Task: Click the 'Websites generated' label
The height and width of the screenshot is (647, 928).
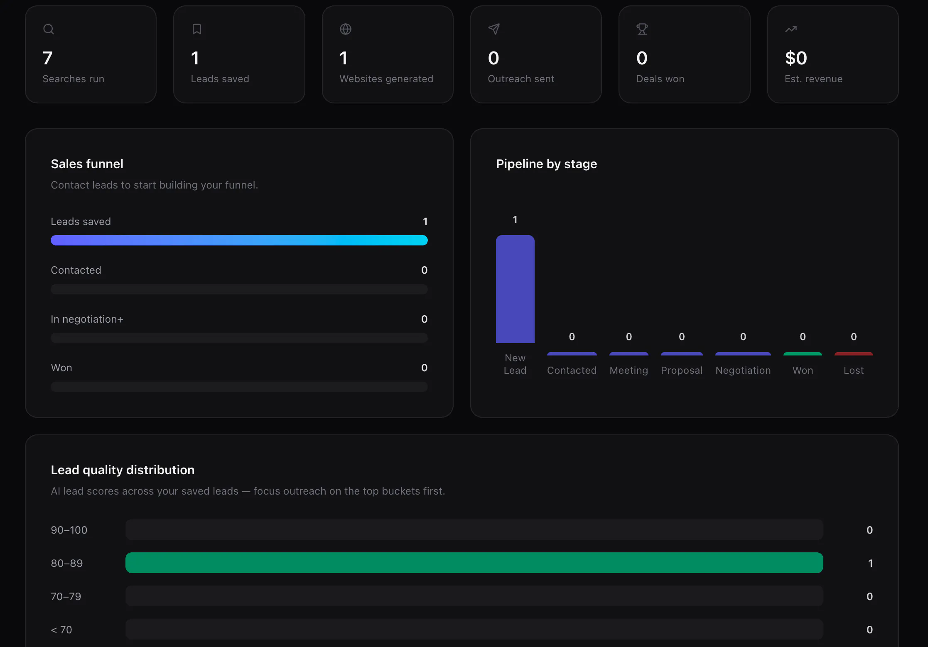Action: tap(386, 79)
